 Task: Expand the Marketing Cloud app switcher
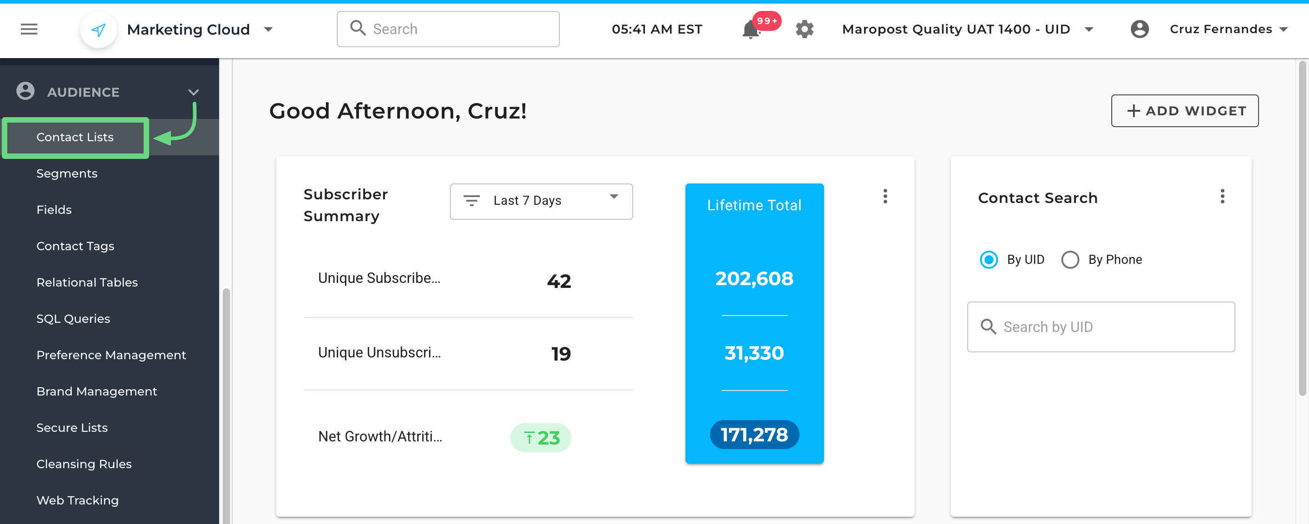(268, 30)
